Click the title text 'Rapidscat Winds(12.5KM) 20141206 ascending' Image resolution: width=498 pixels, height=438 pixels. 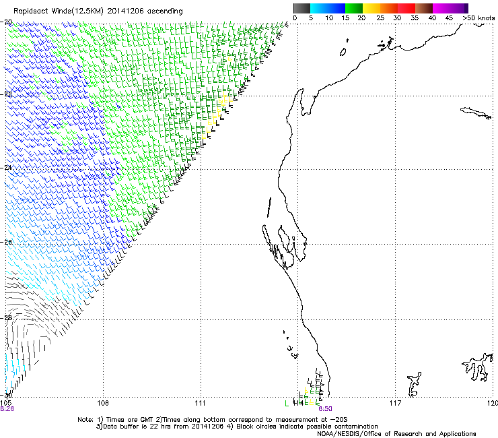click(x=98, y=11)
